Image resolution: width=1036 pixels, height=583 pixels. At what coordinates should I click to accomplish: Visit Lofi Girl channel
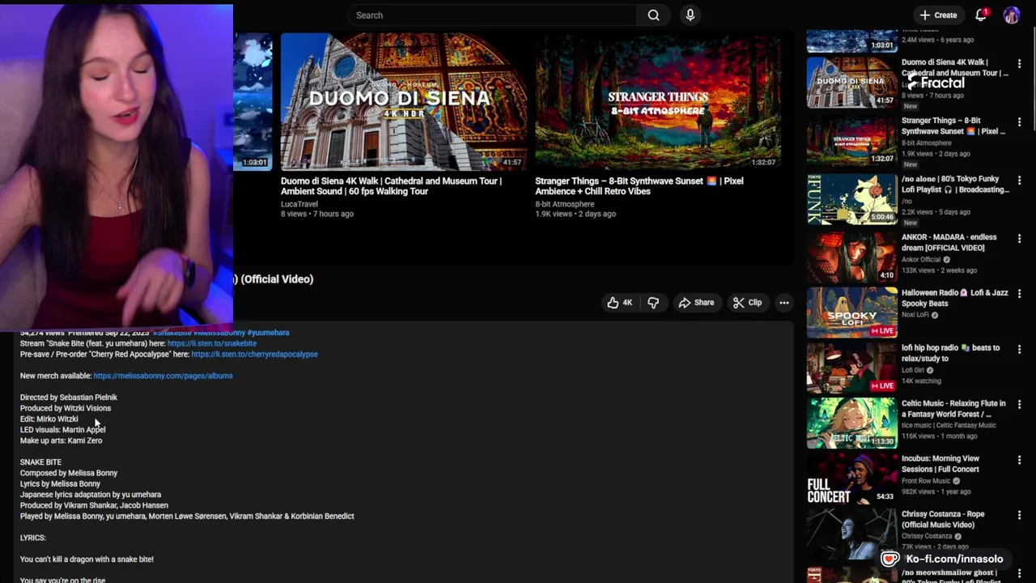912,370
